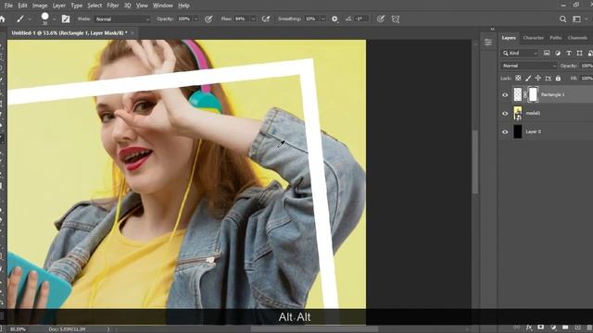Click the Flow percentage field
The image size is (593, 333).
(241, 18)
